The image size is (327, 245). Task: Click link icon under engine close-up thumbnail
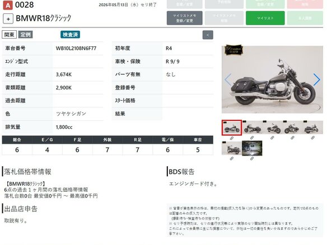point(252,158)
